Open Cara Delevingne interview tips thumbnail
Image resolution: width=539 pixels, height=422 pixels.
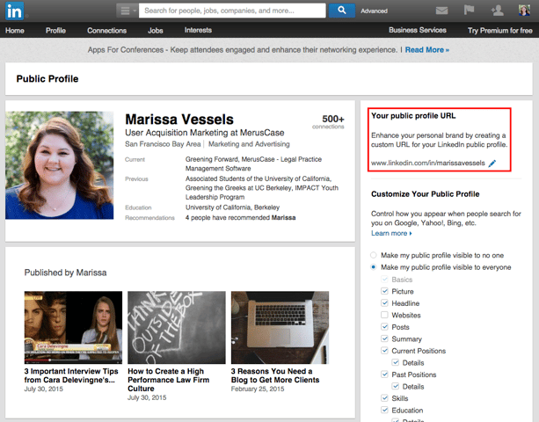click(73, 328)
